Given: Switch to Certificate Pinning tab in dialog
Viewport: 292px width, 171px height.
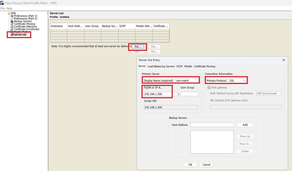Looking at the screenshot, I should click(205, 66).
